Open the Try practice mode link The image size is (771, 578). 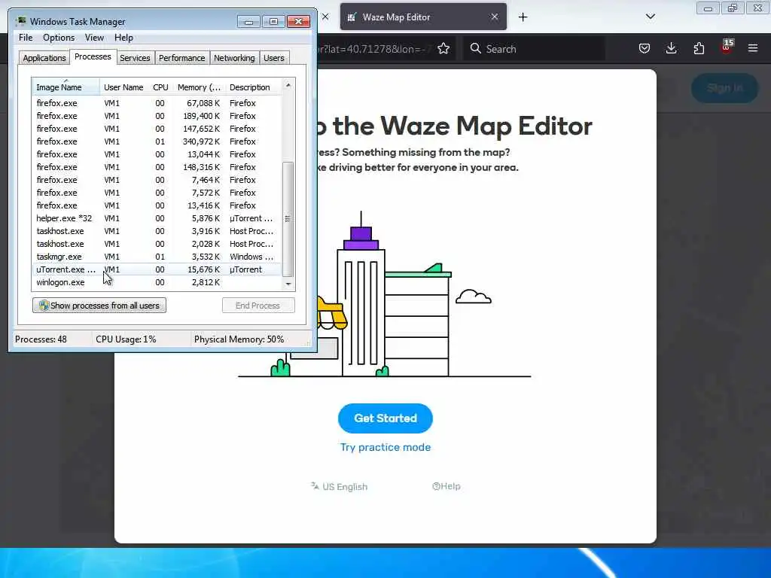pyautogui.click(x=385, y=447)
